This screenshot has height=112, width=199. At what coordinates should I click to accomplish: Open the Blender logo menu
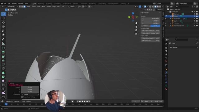coord(2,3)
